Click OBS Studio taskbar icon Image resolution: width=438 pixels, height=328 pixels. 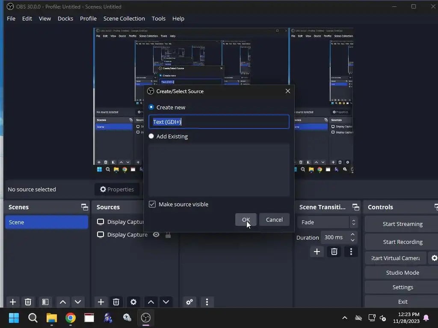146,318
